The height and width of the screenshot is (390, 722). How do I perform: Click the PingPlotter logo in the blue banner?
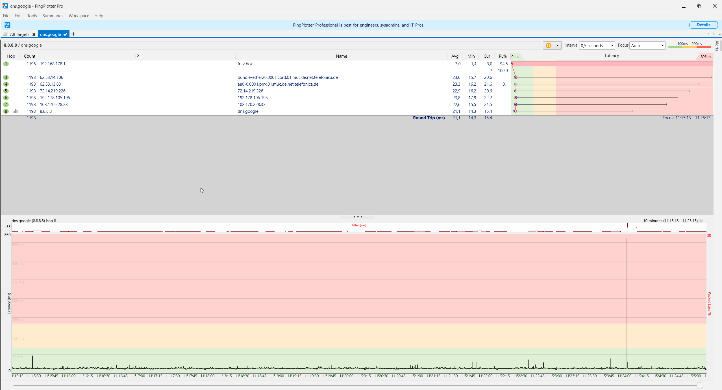click(7, 25)
